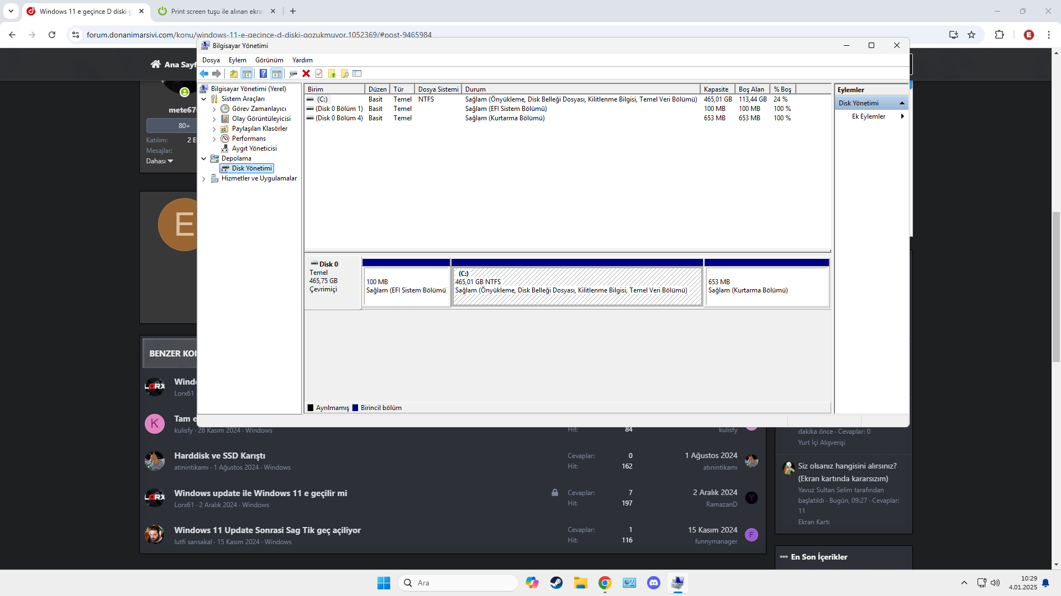Viewport: 1061px width, 596px height.
Task: Click the Up One Level folder icon
Action: [234, 73]
